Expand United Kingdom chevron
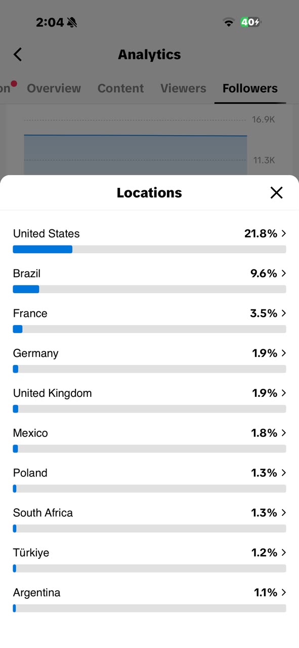 tap(284, 393)
